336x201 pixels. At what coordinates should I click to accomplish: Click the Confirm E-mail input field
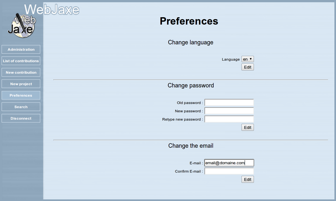[229, 171]
